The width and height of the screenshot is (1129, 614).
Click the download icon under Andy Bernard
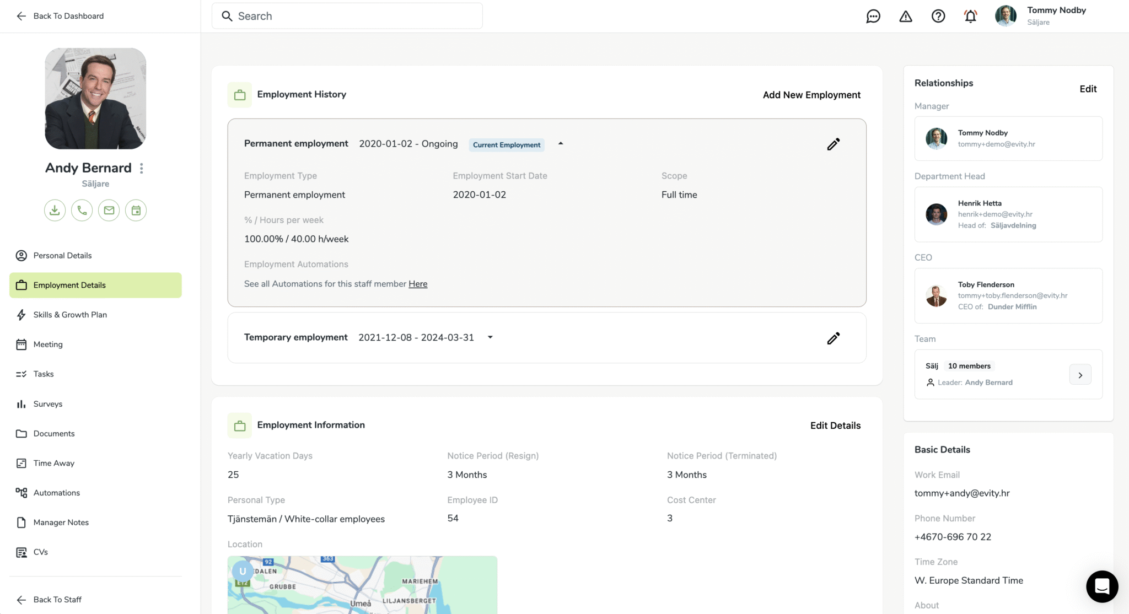coord(55,210)
